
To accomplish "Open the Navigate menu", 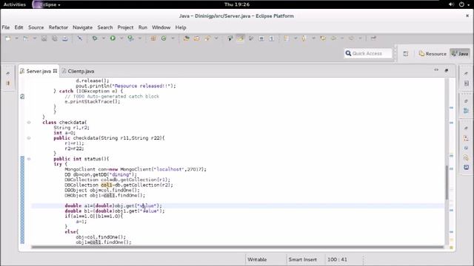I will [82, 27].
